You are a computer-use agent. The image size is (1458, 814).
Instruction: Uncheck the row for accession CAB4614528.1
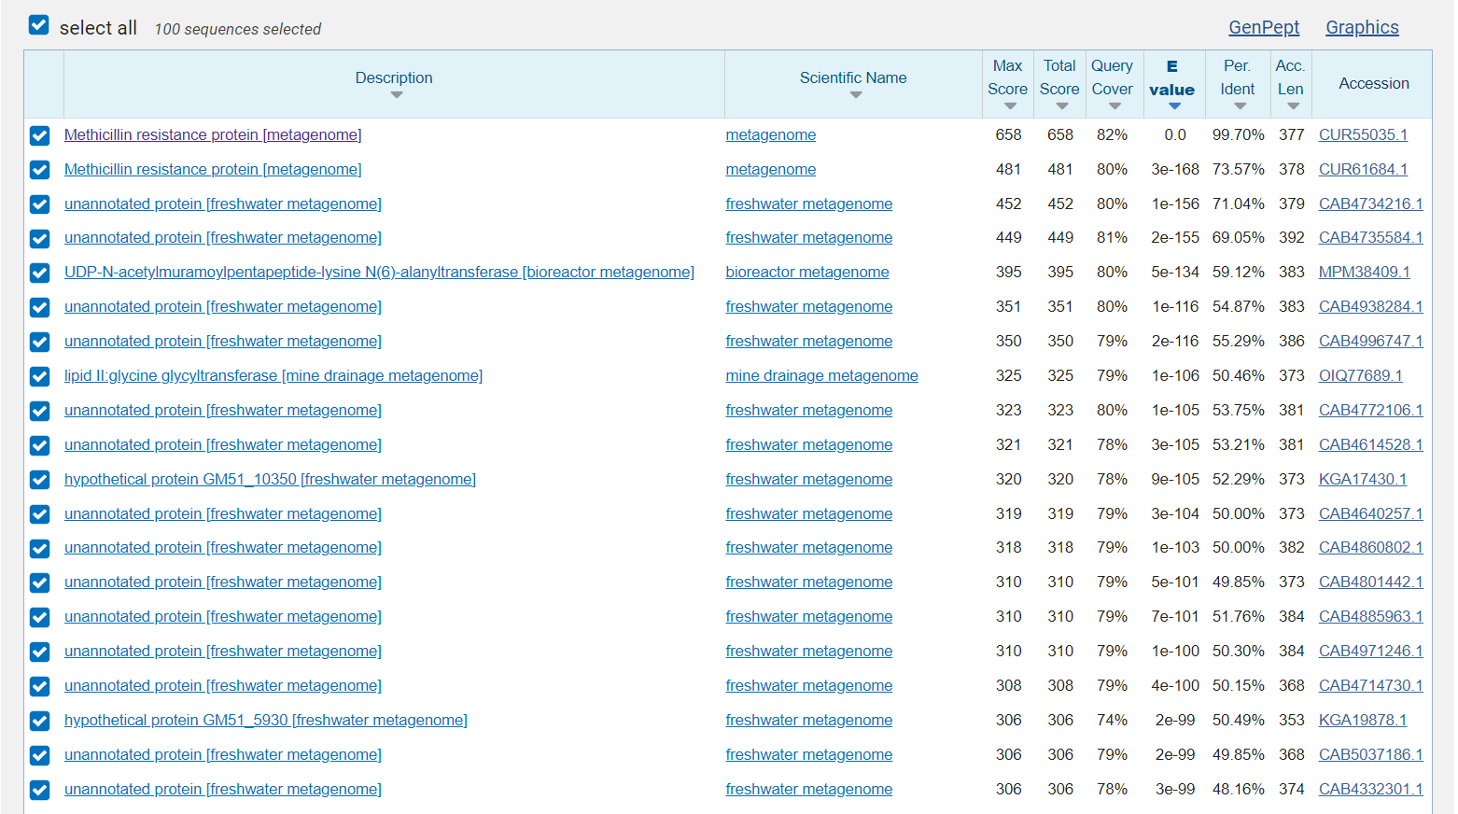39,445
